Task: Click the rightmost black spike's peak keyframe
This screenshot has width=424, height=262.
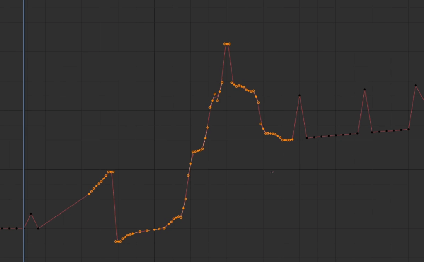Action: point(416,86)
